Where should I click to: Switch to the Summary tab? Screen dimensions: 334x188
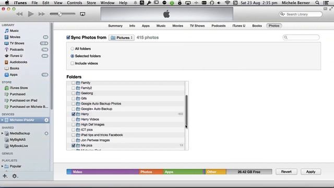pos(115,26)
